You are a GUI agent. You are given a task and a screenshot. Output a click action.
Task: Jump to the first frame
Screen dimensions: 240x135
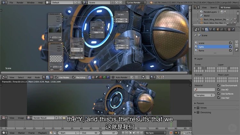pos(123,133)
